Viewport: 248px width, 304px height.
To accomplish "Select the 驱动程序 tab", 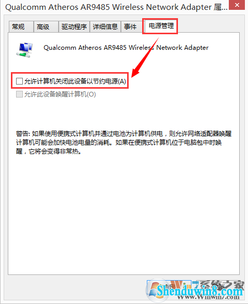I will [74, 26].
